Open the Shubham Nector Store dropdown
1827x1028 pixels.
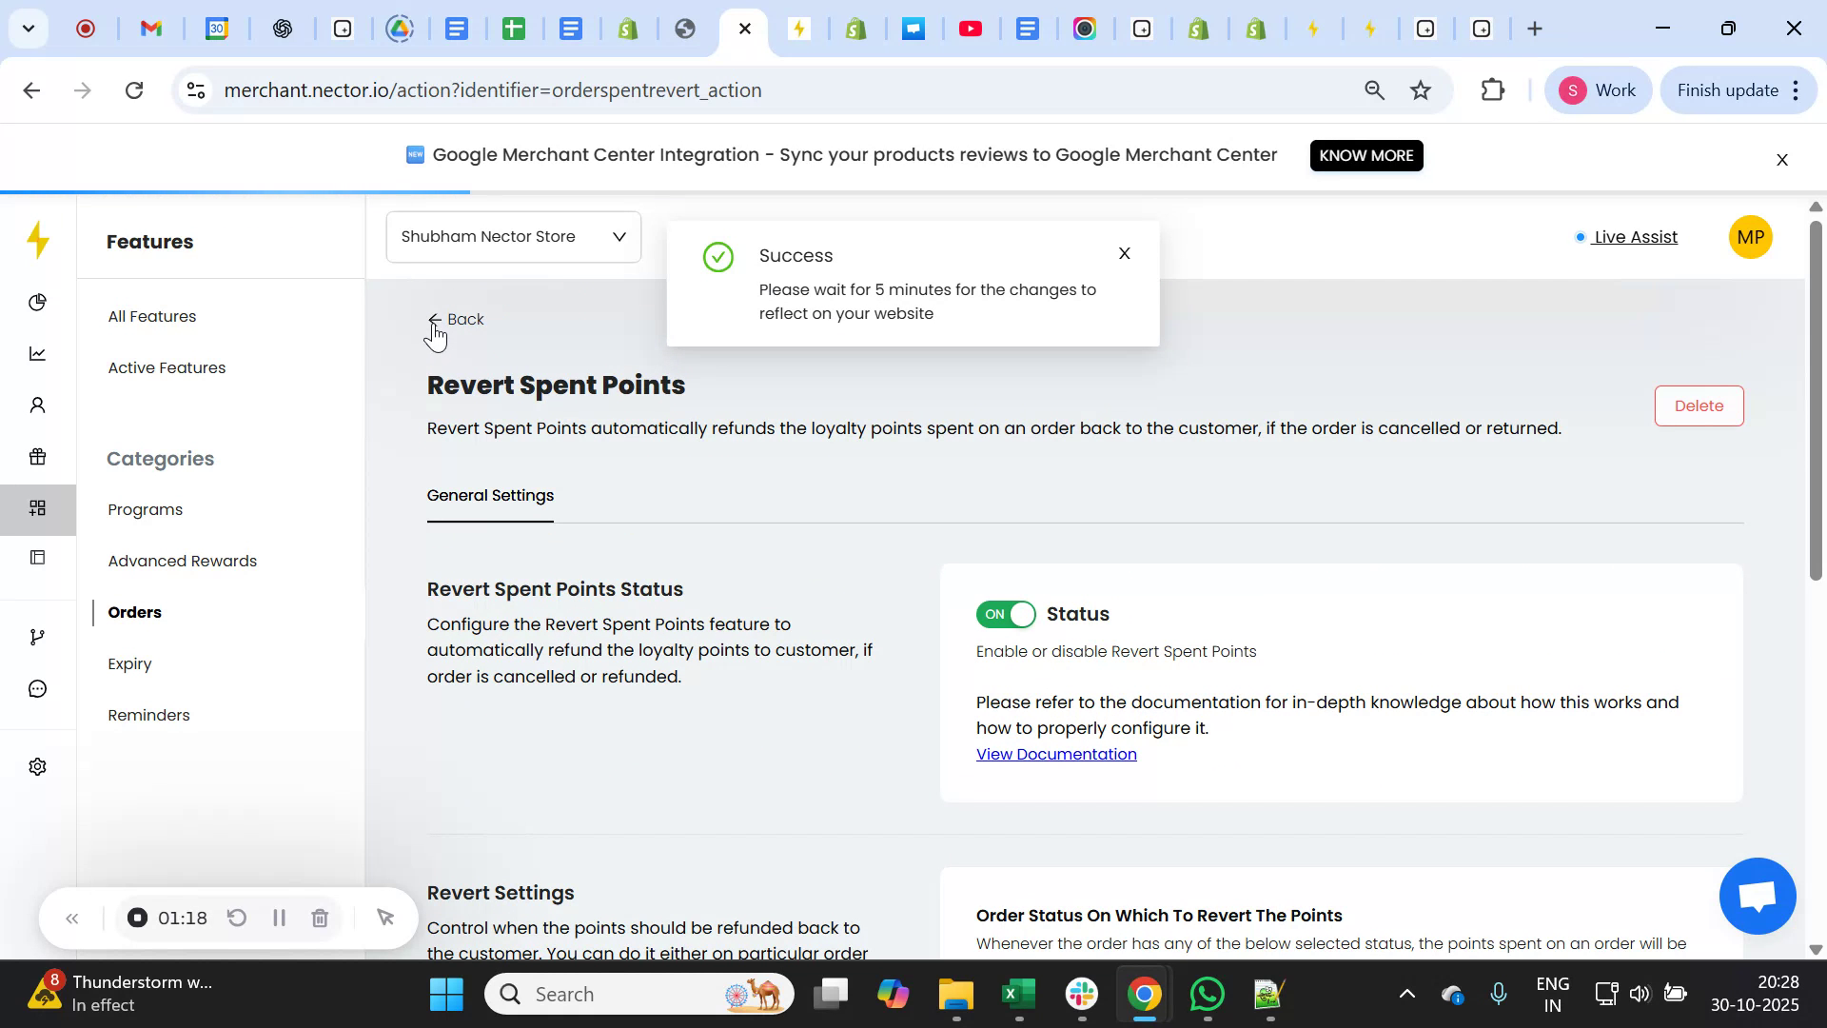pos(513,236)
